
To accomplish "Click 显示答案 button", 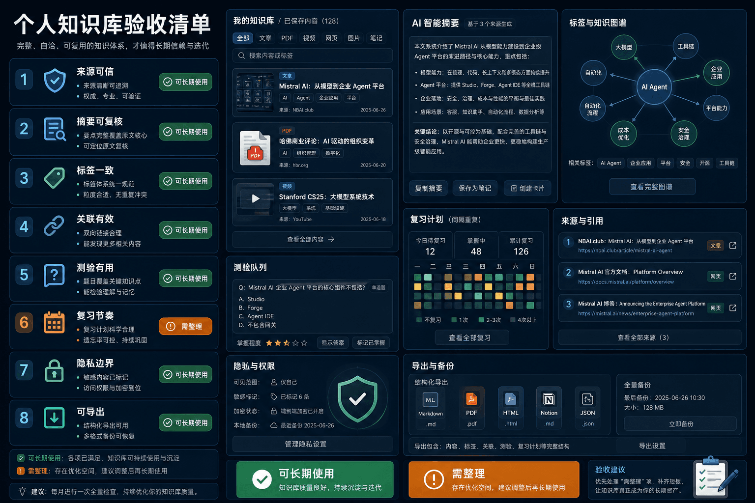I will [333, 343].
